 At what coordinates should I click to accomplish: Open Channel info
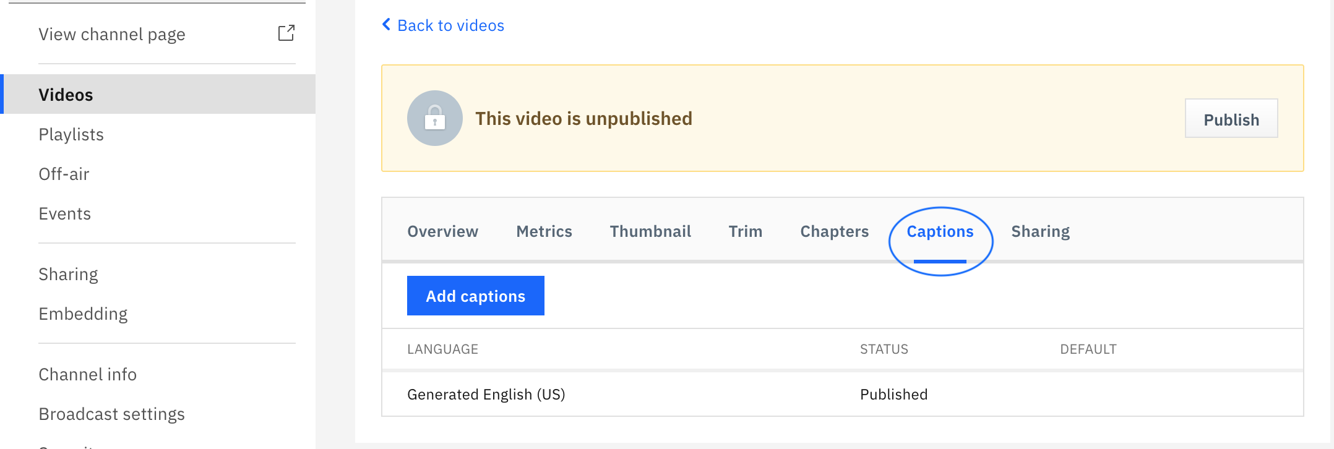(87, 374)
